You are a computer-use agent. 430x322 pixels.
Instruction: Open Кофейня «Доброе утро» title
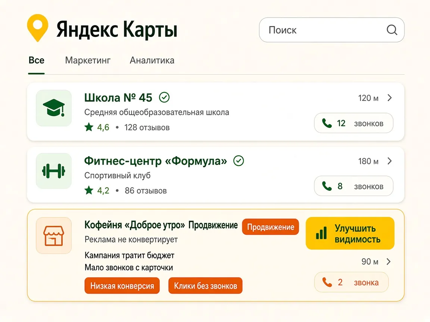pos(135,225)
